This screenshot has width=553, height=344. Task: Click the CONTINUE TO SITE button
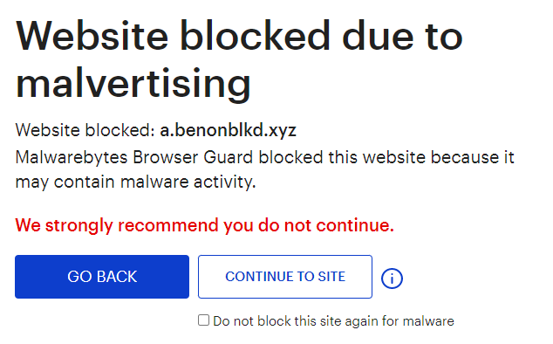click(x=285, y=277)
